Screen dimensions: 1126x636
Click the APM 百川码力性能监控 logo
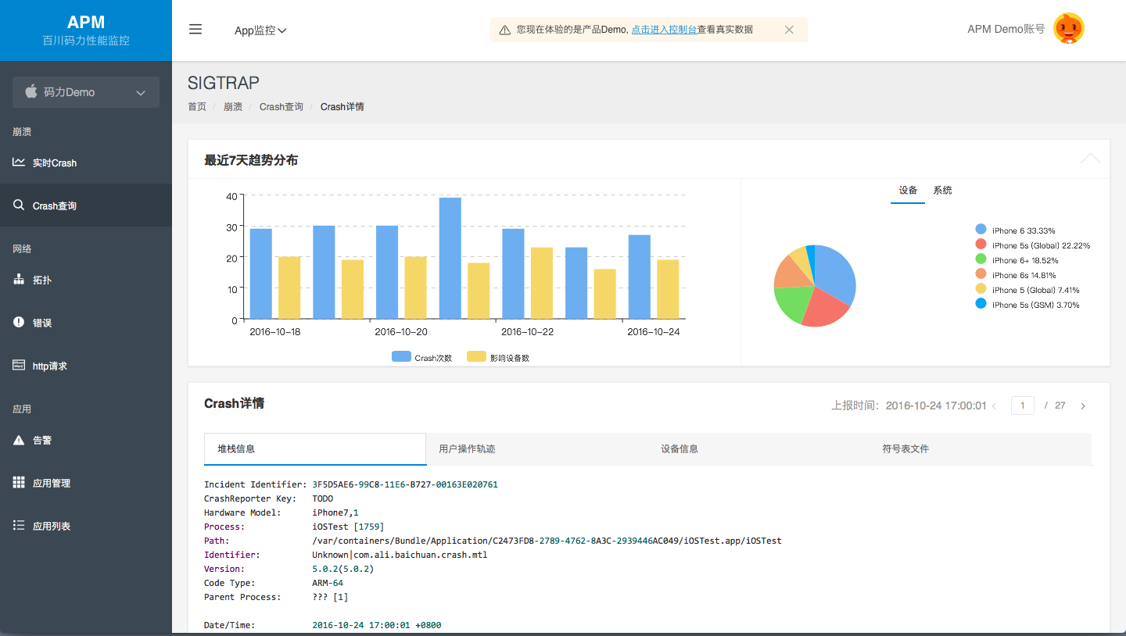click(x=86, y=30)
